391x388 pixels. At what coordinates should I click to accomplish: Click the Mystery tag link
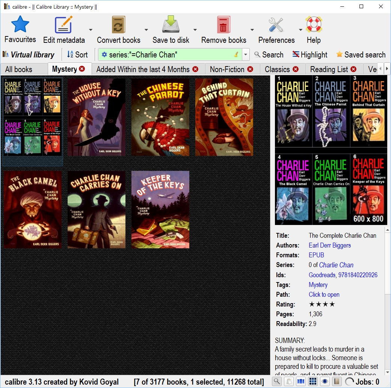click(x=318, y=285)
